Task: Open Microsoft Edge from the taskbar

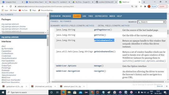Action: [x=63, y=92]
